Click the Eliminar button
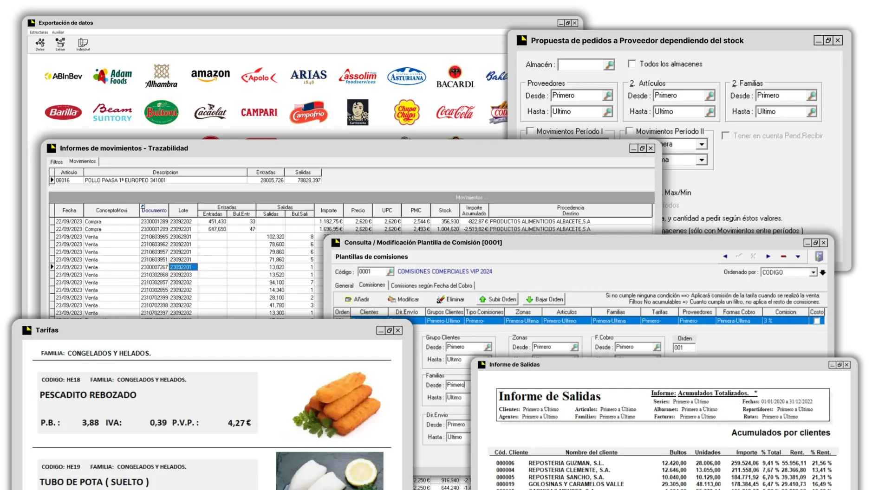Screen dimensions: 872x490 tap(450, 299)
